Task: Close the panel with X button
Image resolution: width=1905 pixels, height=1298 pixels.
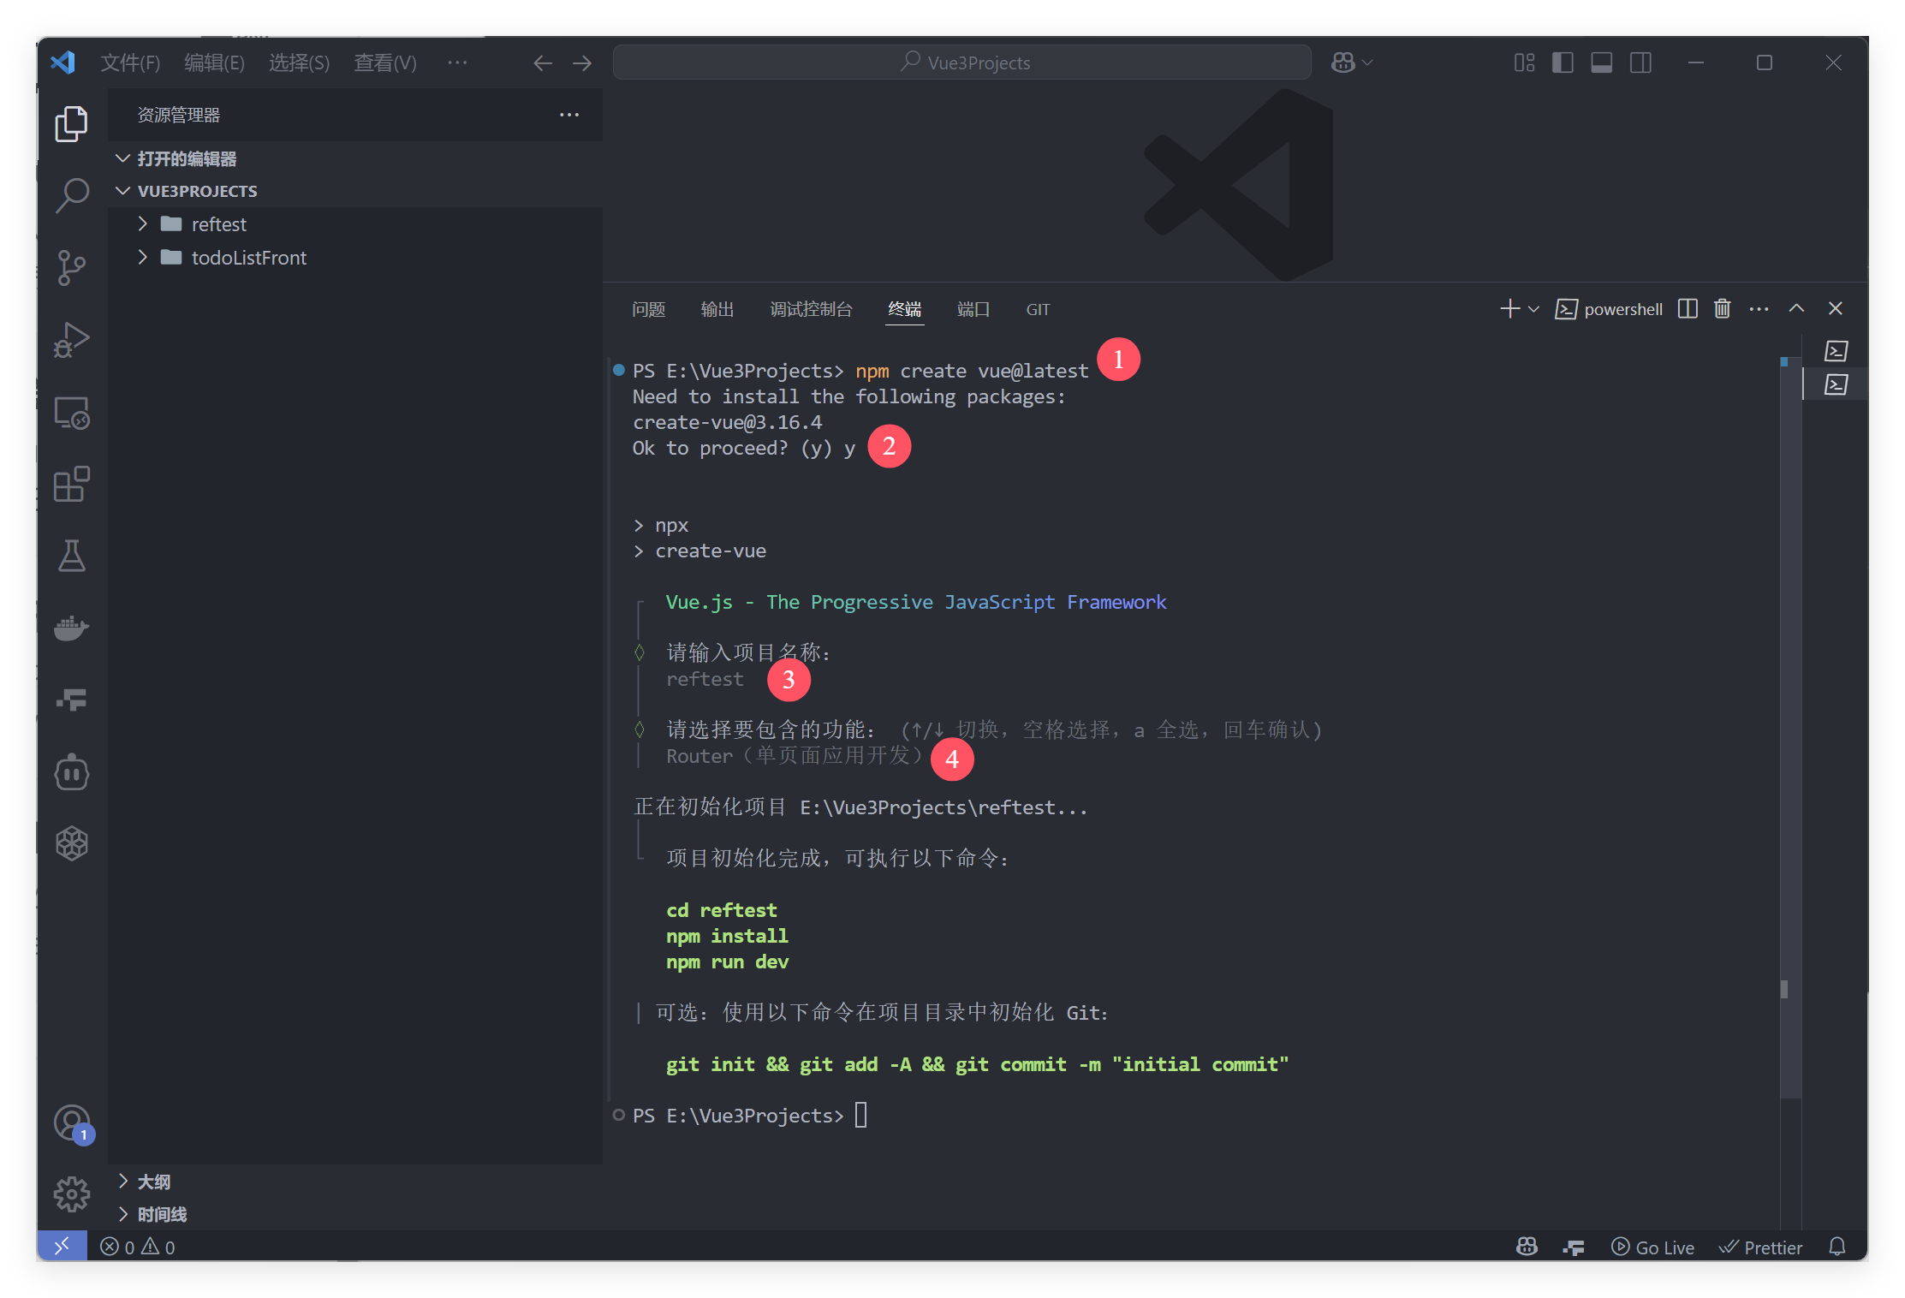Action: (1836, 308)
